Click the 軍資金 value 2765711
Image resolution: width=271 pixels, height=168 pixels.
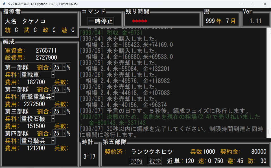[x=46, y=50]
